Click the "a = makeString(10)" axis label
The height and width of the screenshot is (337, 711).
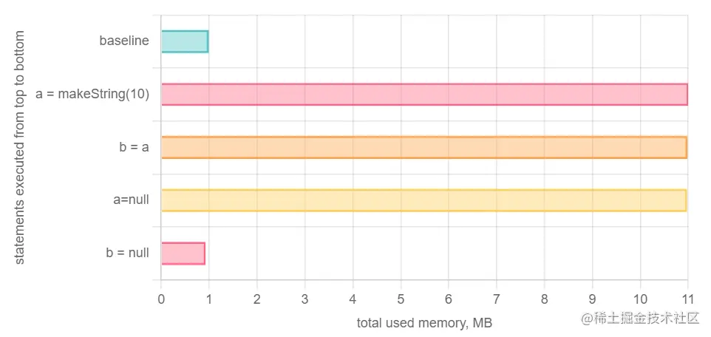(x=92, y=95)
